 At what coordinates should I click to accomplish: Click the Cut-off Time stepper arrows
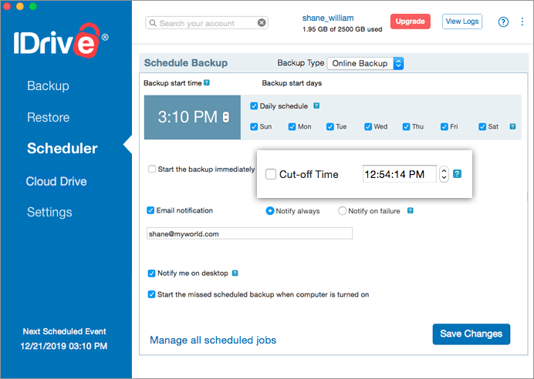click(x=444, y=174)
